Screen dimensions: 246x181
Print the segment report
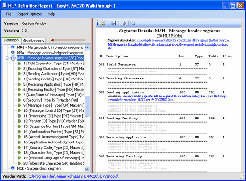(123, 23)
